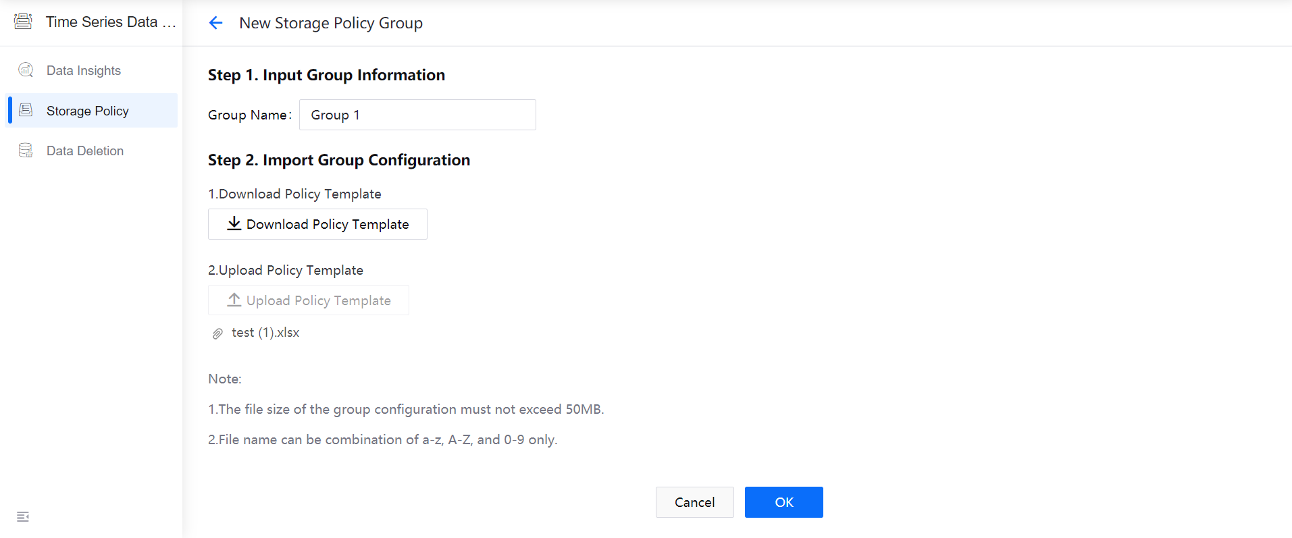Click the Data Deletion database icon
Screen dimensions: 1292x538
tap(26, 151)
